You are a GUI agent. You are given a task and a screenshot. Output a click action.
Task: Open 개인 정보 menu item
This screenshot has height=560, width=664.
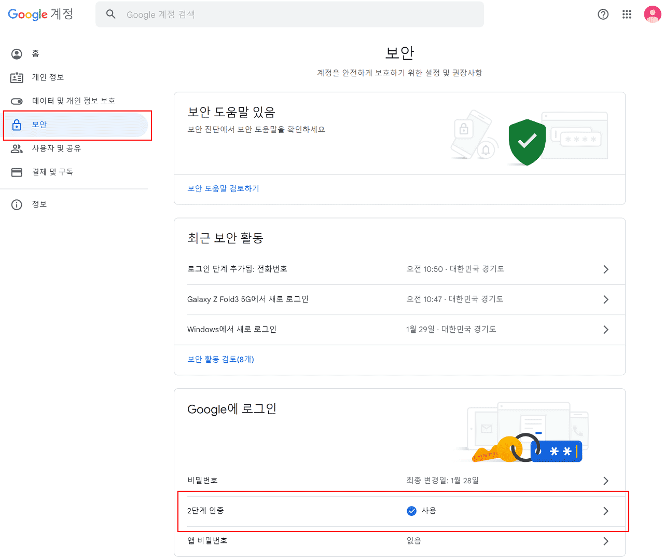coord(74,77)
